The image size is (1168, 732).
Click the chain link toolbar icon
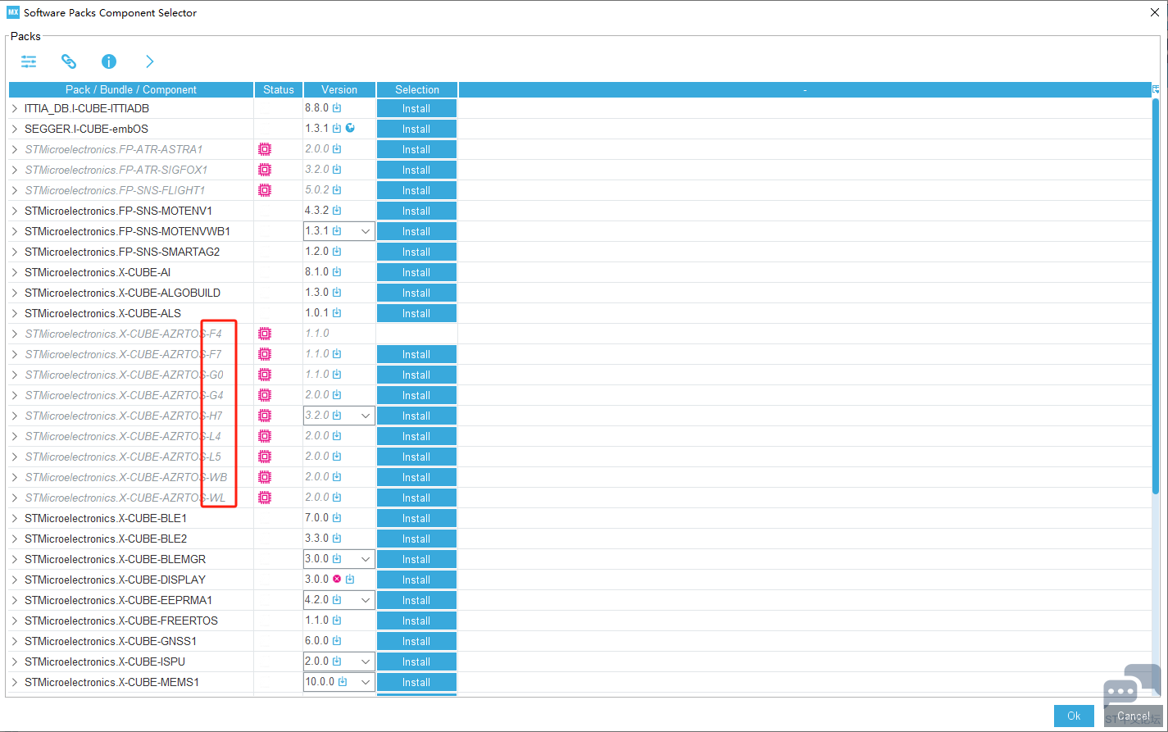point(69,61)
